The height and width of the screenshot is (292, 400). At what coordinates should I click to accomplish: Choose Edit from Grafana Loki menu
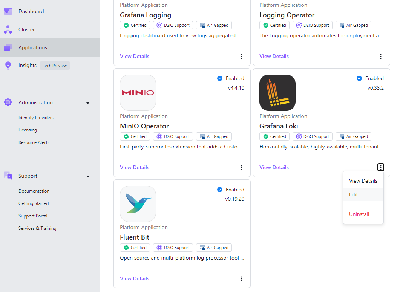click(363, 194)
